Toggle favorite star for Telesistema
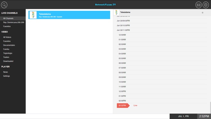The height and width of the screenshot is (119, 211). click(202, 12)
